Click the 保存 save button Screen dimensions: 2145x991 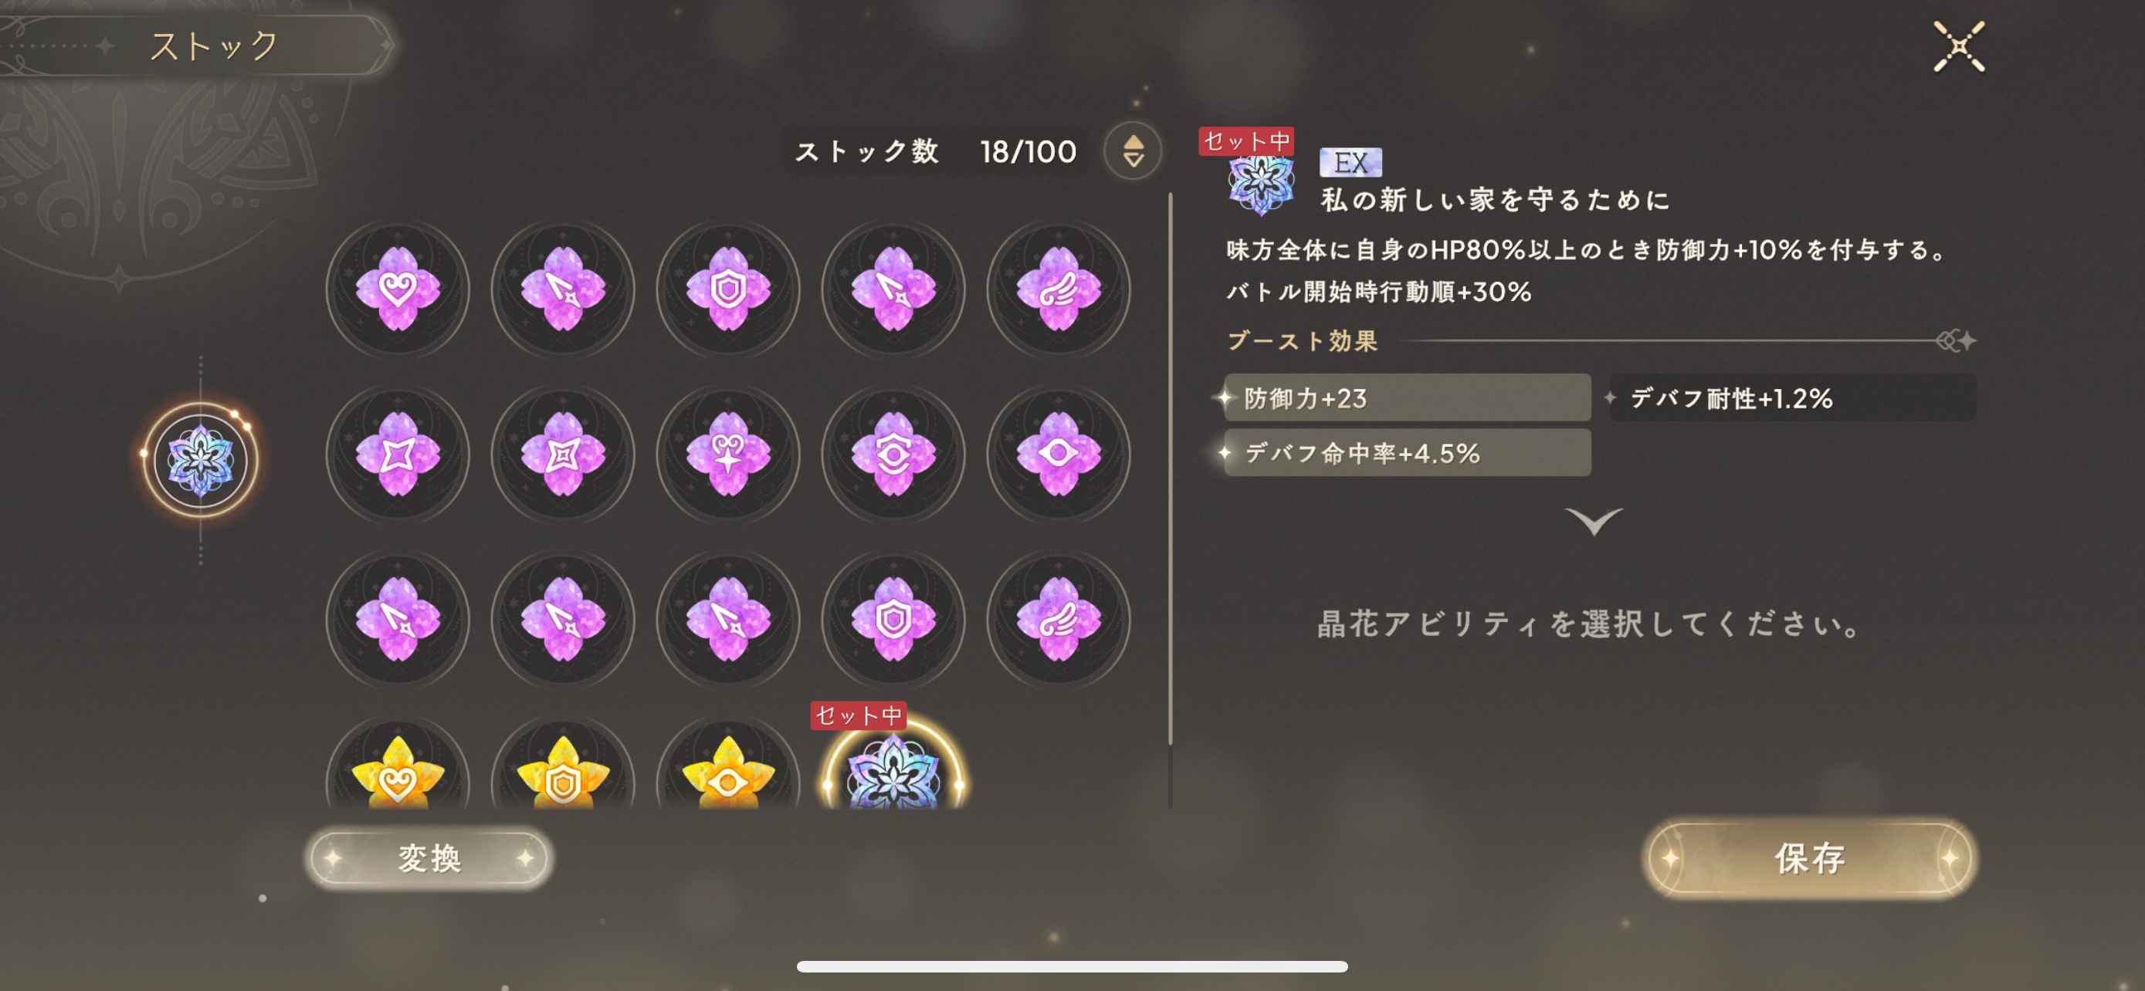(1809, 858)
